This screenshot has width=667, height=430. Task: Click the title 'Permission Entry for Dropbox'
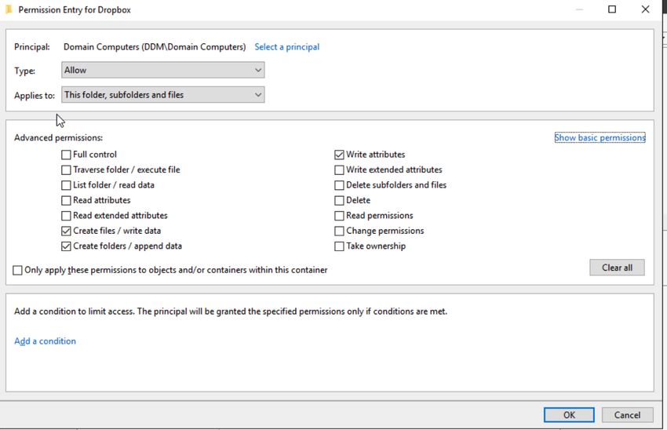75,9
